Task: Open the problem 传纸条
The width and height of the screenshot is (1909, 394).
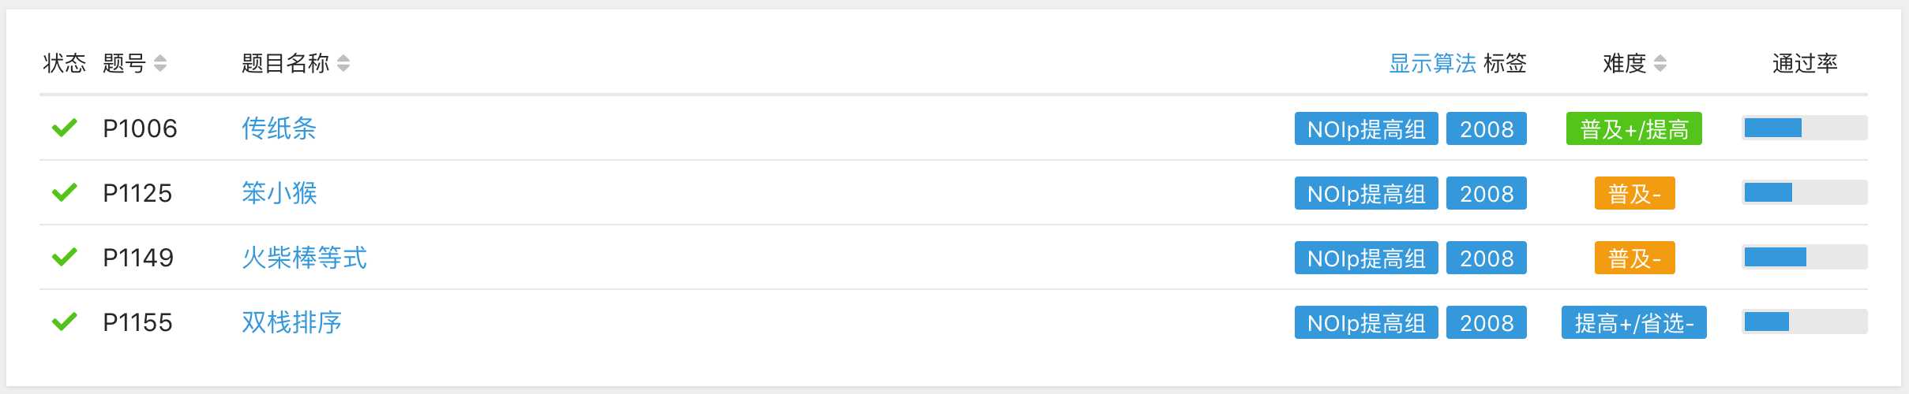Action: point(279,128)
